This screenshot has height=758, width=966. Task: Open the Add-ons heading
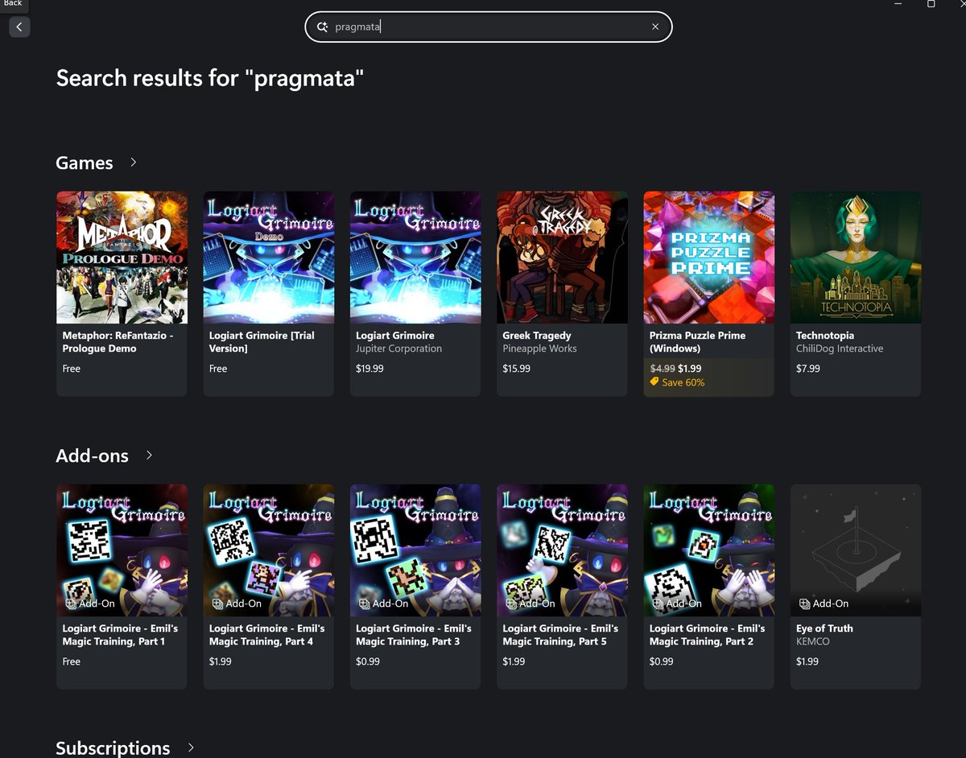tap(92, 455)
